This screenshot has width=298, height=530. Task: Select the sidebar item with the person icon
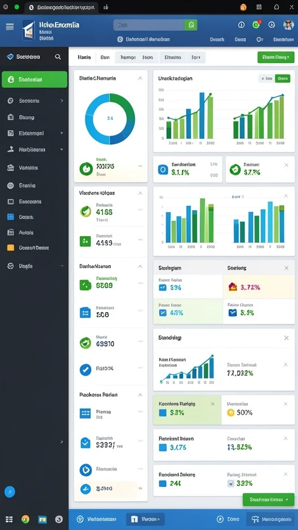(x=34, y=150)
